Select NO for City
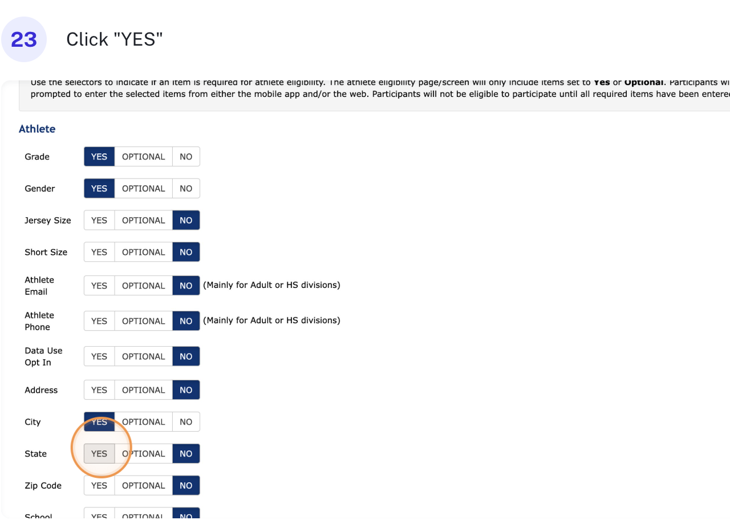The width and height of the screenshot is (730, 528). [186, 422]
